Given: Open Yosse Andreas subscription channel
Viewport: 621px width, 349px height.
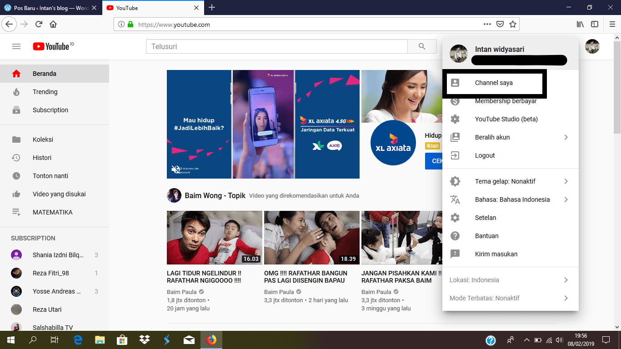Looking at the screenshot, I should (55, 291).
